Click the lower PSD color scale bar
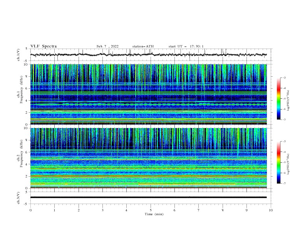Screen dimensions: 305x236 (x=278, y=162)
